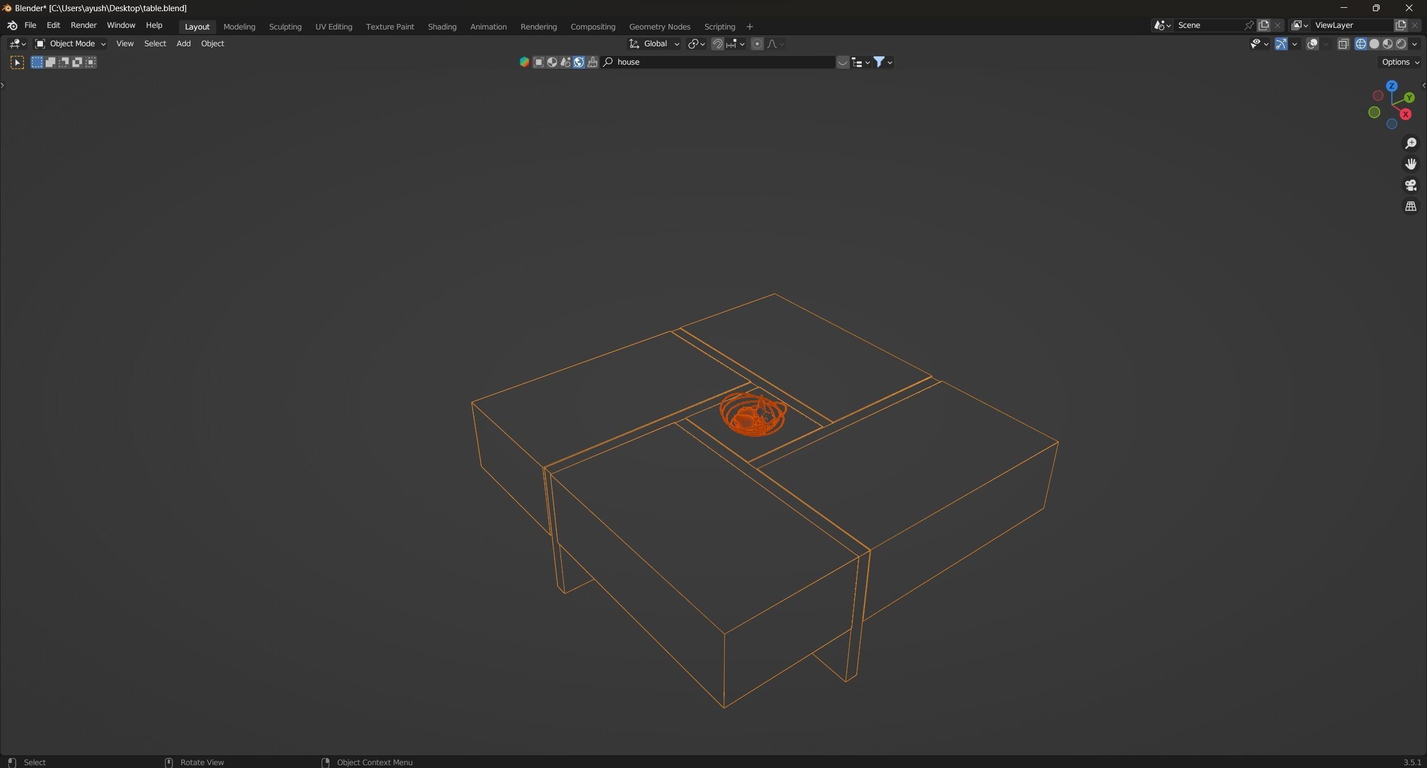Open the viewport Select menu

(155, 44)
